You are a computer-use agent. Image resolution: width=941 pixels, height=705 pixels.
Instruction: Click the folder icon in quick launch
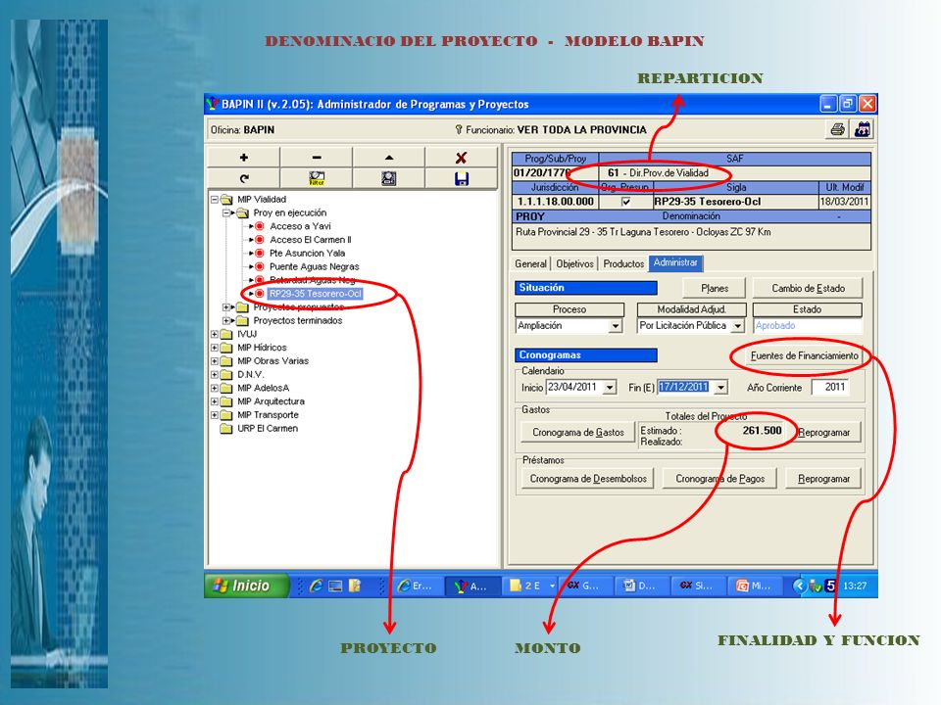click(355, 586)
